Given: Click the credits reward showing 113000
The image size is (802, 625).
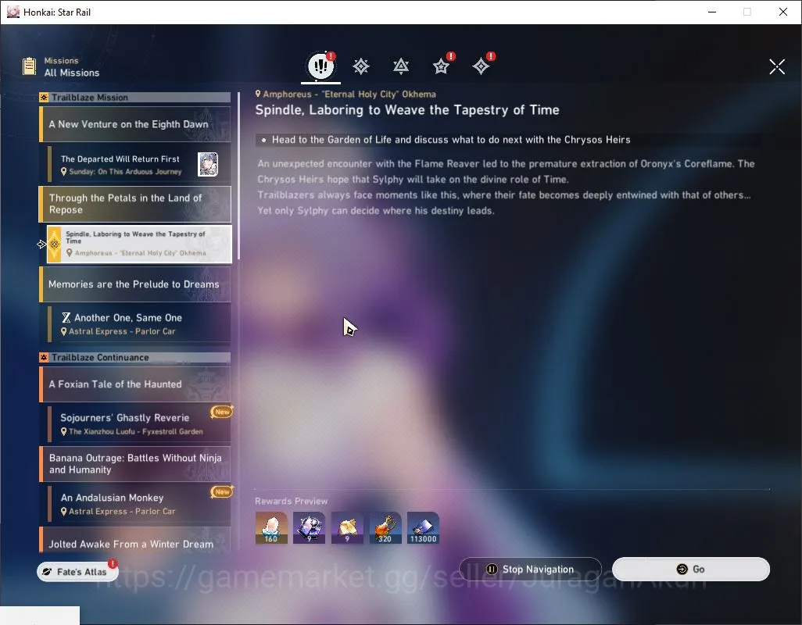Looking at the screenshot, I should [x=423, y=528].
